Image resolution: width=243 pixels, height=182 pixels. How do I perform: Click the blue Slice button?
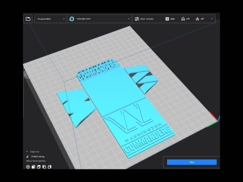point(192,162)
